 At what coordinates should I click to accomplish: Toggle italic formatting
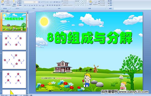tap(27, 5)
